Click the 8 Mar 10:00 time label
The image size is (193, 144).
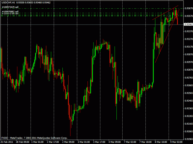pos(161,142)
